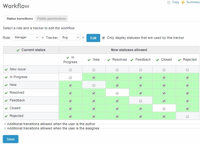The width and height of the screenshot is (201, 145).
Task: Click the green checkmark beside Current status header
Action: [18, 50]
